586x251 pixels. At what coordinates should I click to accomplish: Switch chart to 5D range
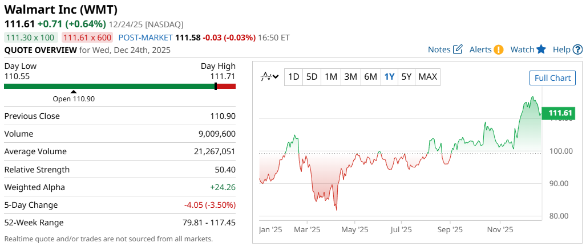(x=312, y=77)
